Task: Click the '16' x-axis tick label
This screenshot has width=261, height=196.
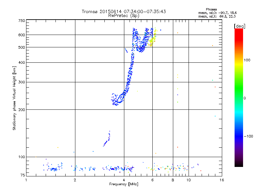Action: click(222, 180)
